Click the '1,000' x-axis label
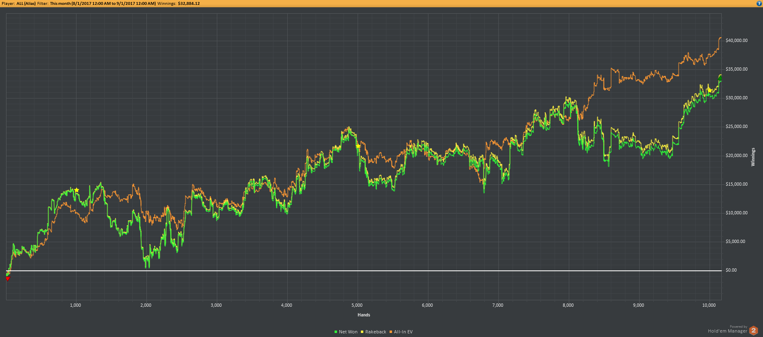 coord(76,305)
